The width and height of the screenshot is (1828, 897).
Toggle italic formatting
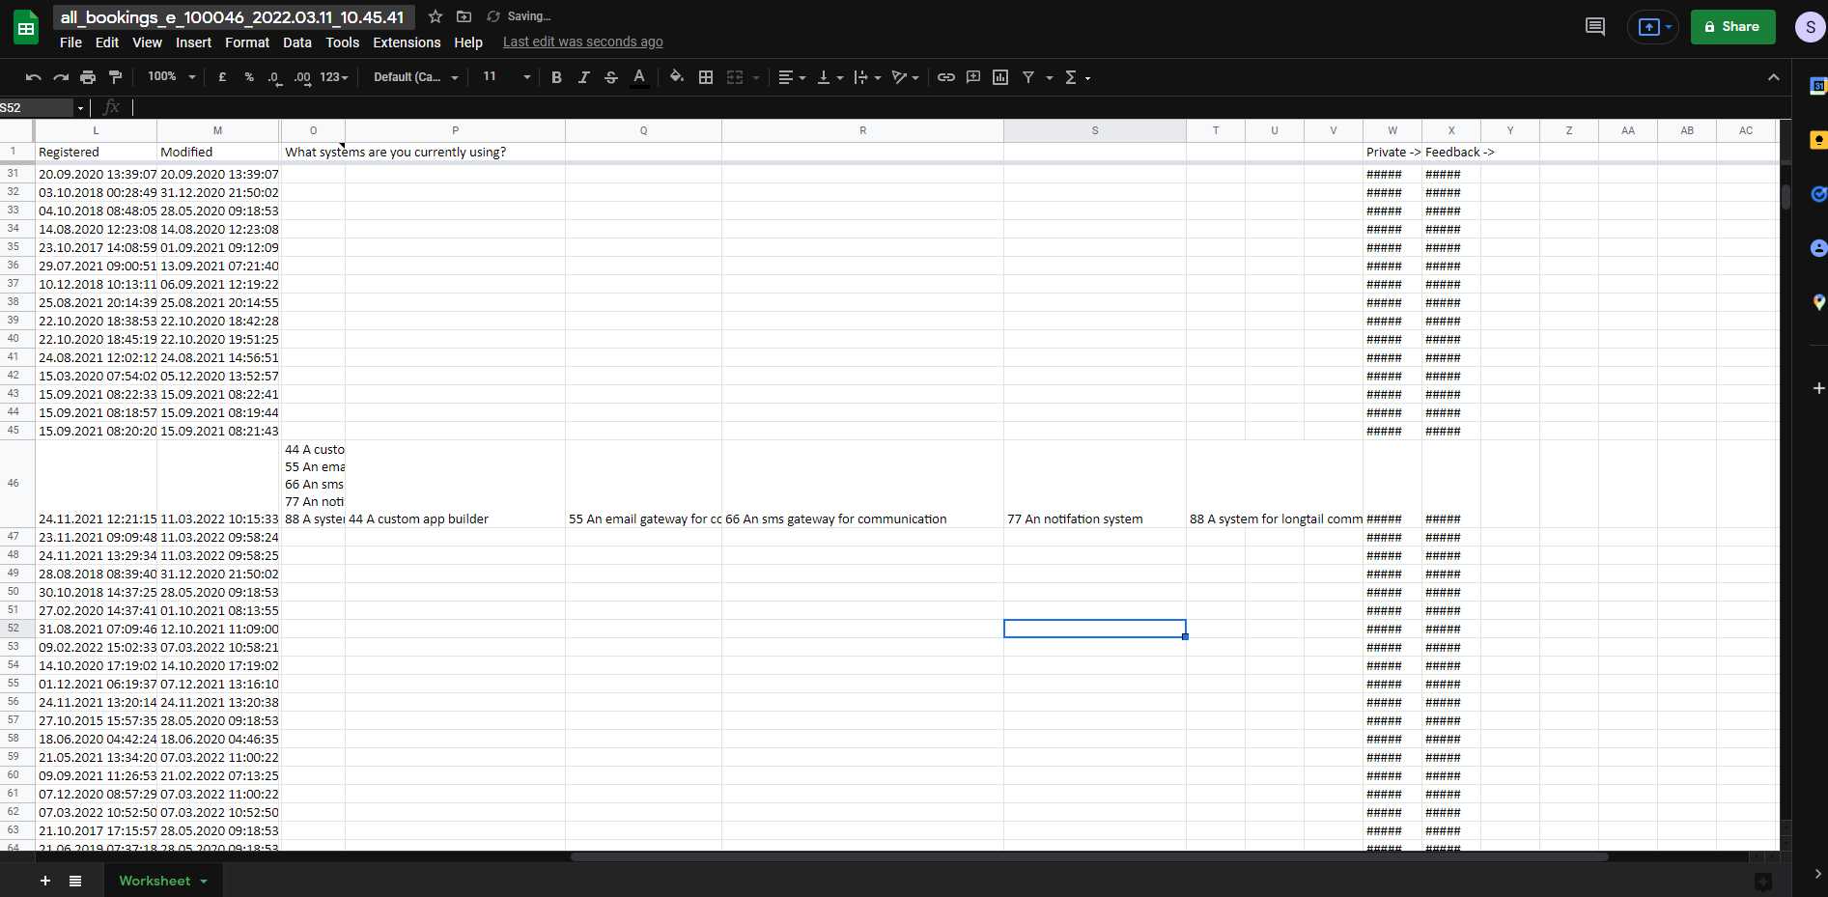click(583, 77)
